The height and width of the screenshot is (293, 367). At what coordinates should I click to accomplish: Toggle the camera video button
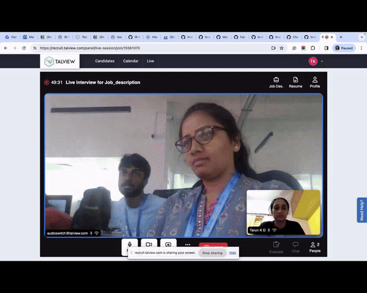(149, 244)
